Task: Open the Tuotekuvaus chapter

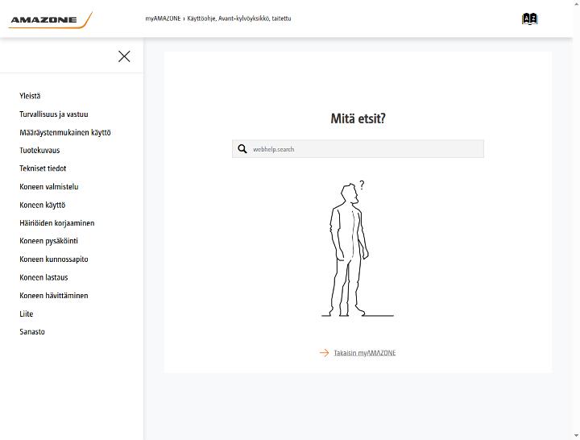Action: [x=39, y=150]
